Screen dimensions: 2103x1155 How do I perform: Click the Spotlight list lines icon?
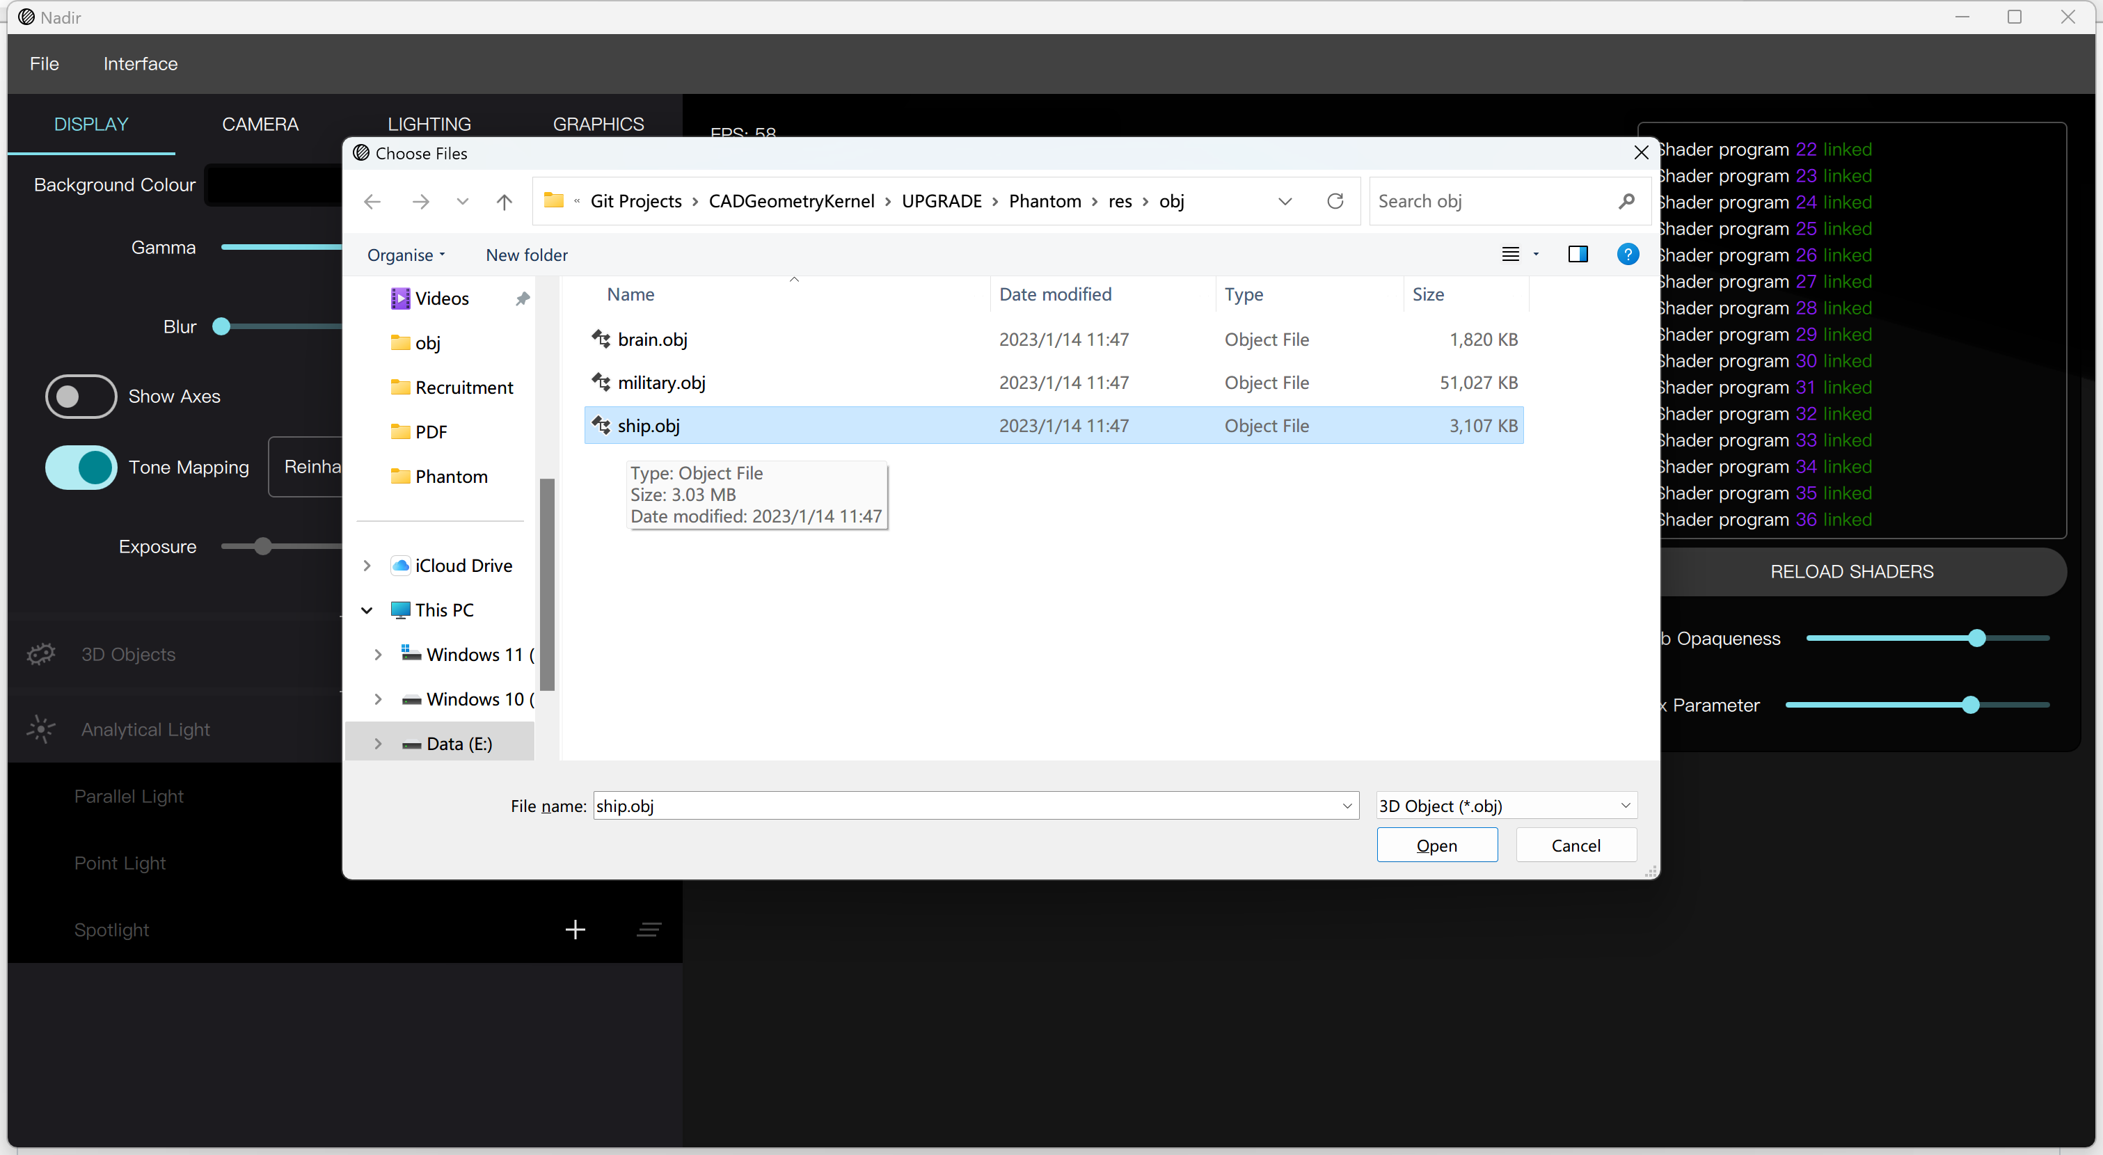coord(649,930)
